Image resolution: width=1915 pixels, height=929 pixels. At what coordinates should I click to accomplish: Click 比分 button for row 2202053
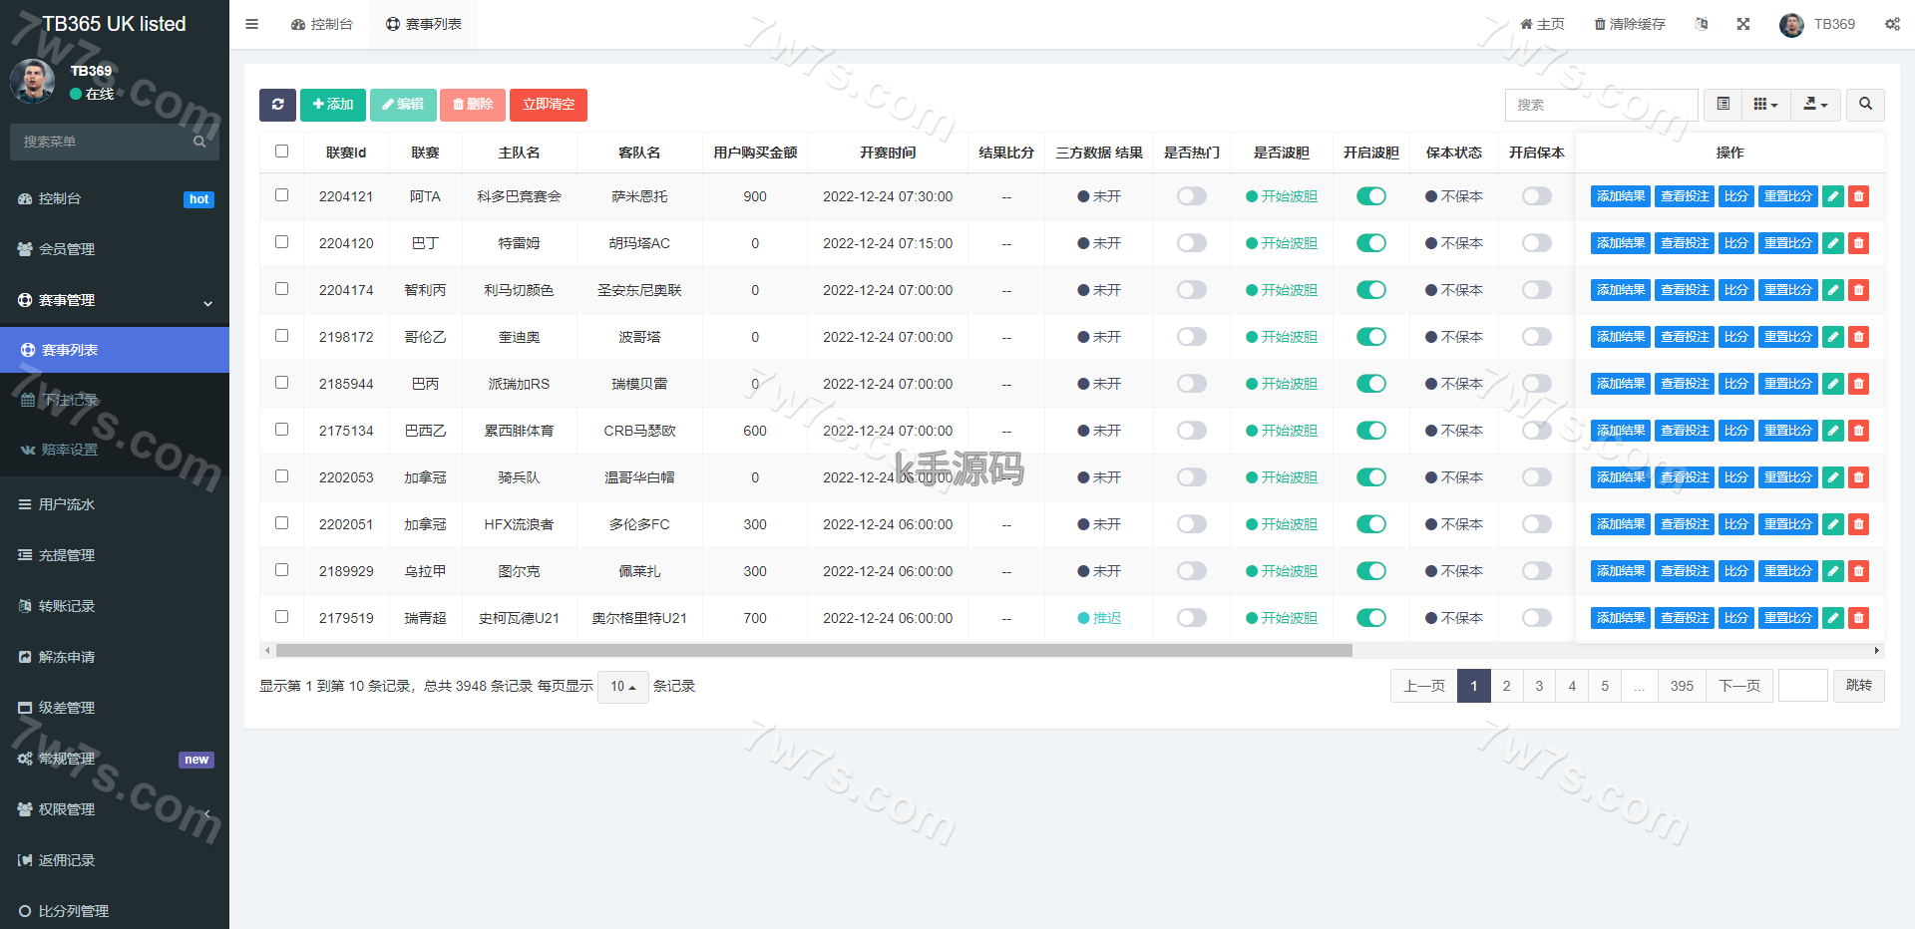point(1736,477)
